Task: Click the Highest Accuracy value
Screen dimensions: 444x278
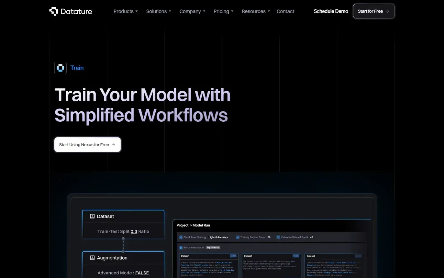Action: tap(218, 237)
